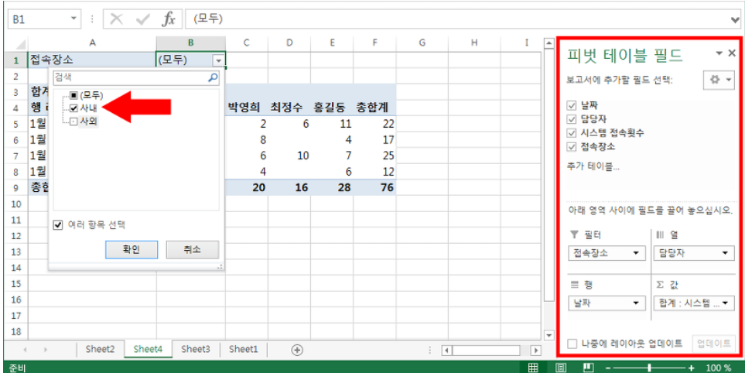This screenshot has height=373, width=745.
Task: Close the pivot table fields pane
Action: [732, 53]
